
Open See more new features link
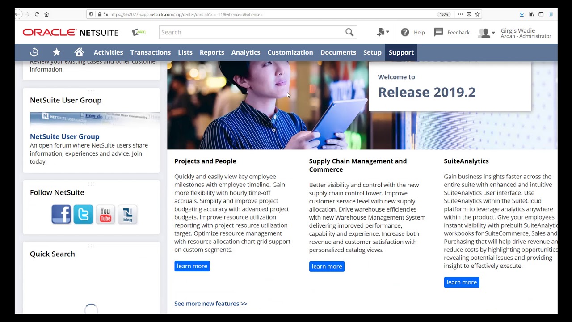[x=210, y=304]
